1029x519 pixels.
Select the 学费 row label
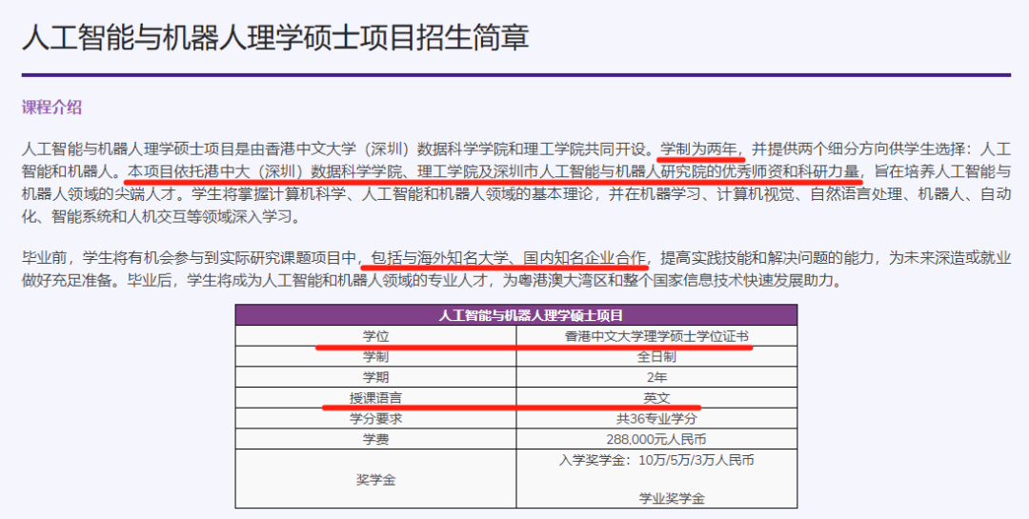375,439
